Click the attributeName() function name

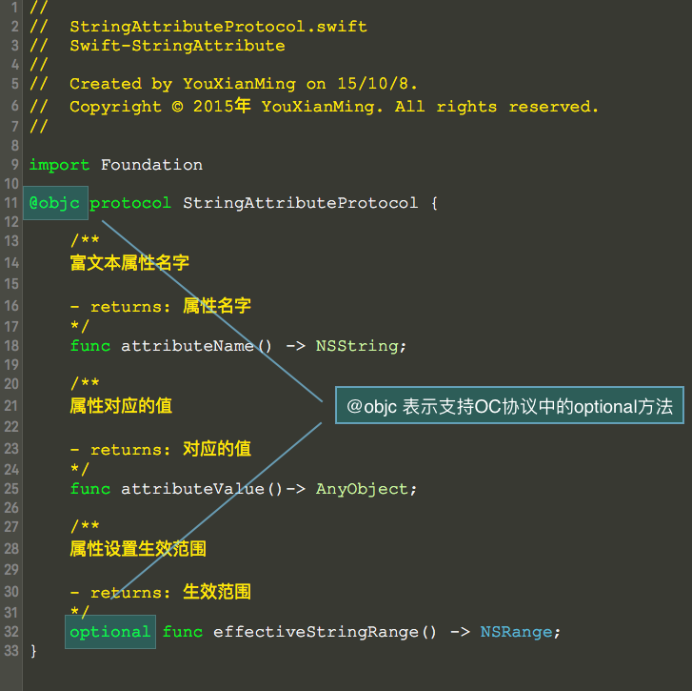[196, 345]
